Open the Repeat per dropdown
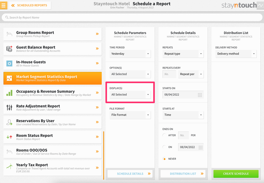This screenshot has width=264, height=183. [x=191, y=74]
